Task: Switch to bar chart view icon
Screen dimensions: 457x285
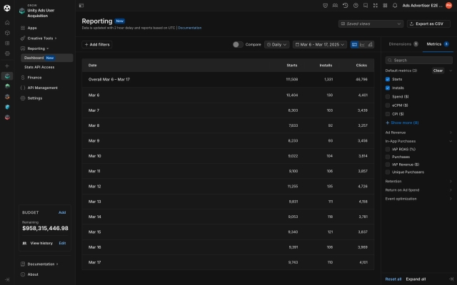Action: coord(370,44)
